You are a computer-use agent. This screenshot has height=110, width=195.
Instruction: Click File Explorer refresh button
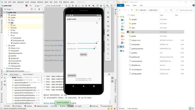[171, 10]
